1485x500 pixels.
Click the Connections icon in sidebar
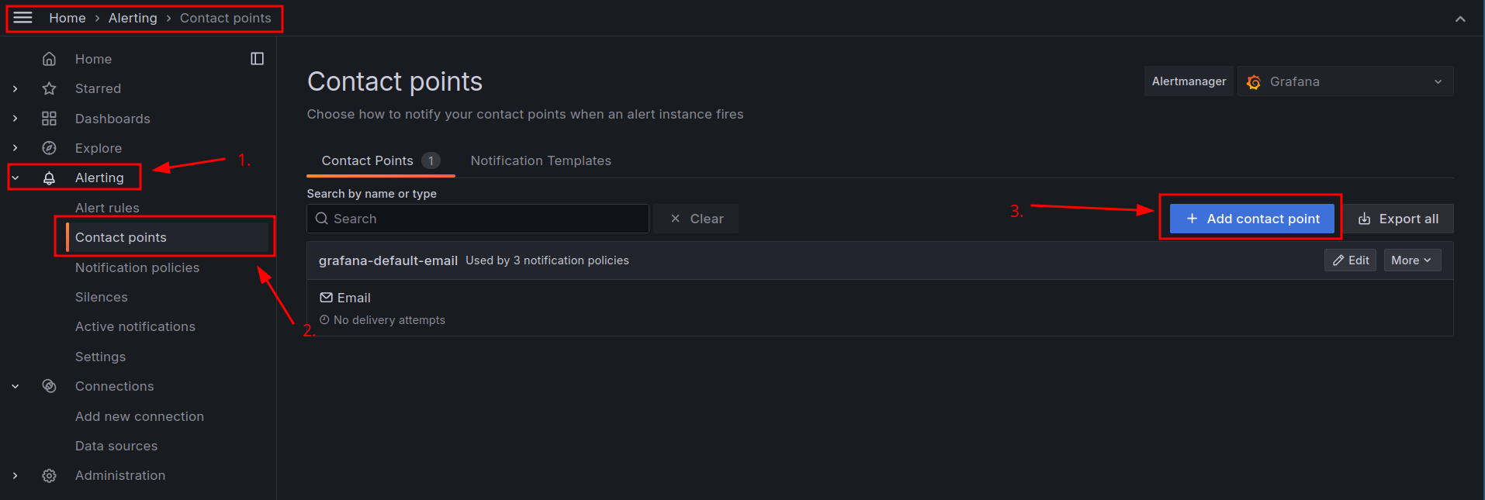point(49,386)
